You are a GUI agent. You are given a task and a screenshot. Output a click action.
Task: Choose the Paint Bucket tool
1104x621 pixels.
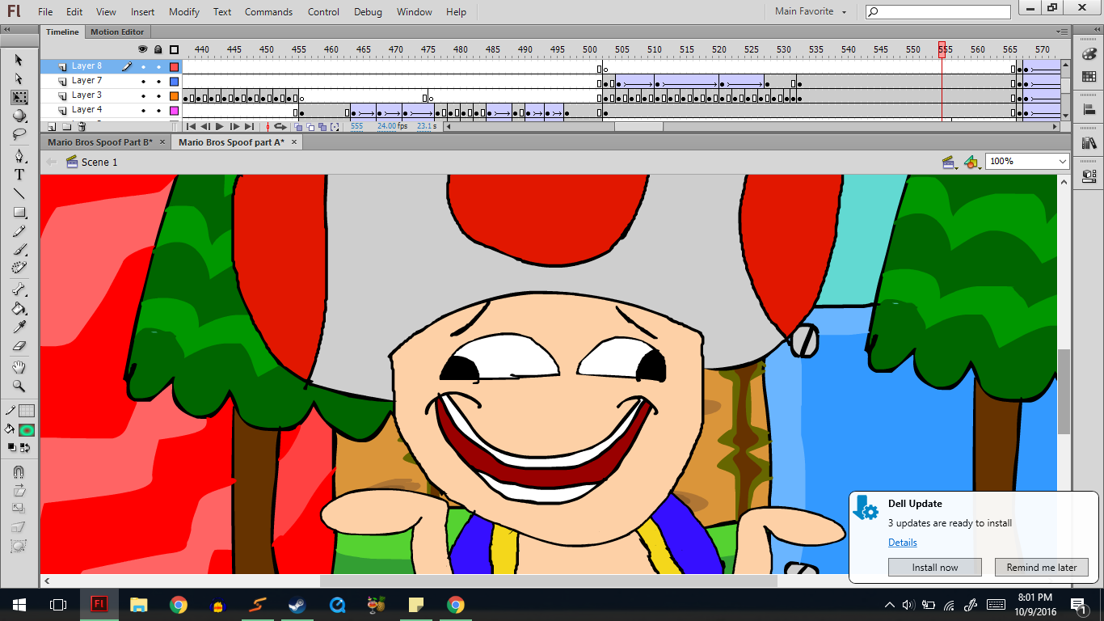tap(19, 308)
